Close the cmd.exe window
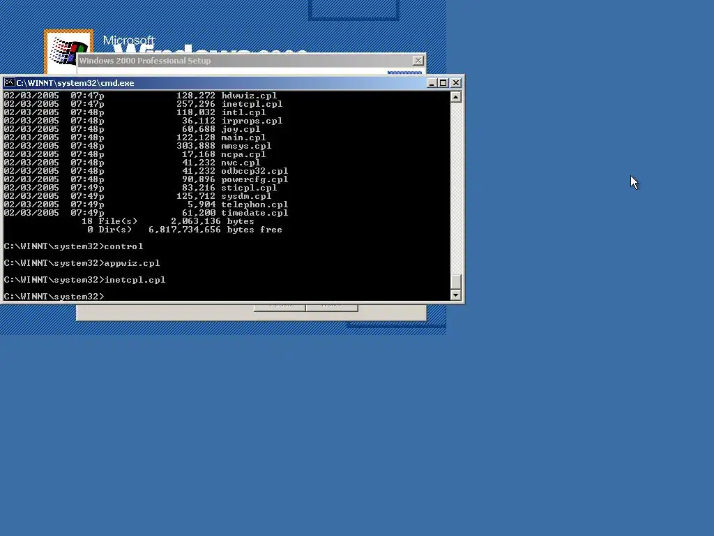Image resolution: width=714 pixels, height=536 pixels. click(456, 83)
